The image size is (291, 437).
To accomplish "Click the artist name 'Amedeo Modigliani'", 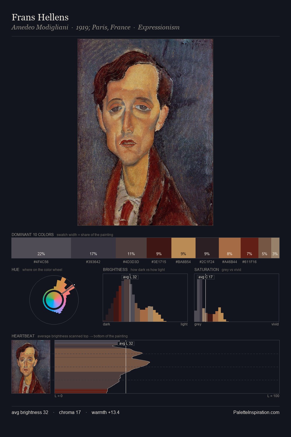I will [x=40, y=27].
